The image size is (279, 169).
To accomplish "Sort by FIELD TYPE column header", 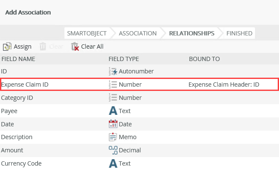I will click(124, 59).
